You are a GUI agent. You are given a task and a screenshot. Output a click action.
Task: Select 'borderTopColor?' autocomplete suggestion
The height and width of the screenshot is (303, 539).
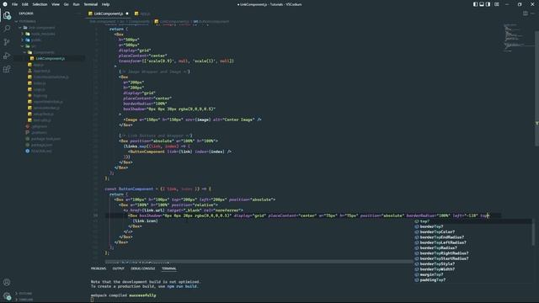(473, 232)
